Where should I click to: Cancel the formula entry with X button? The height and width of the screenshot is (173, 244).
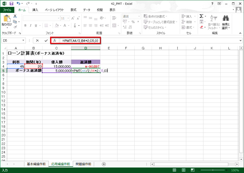point(37,41)
